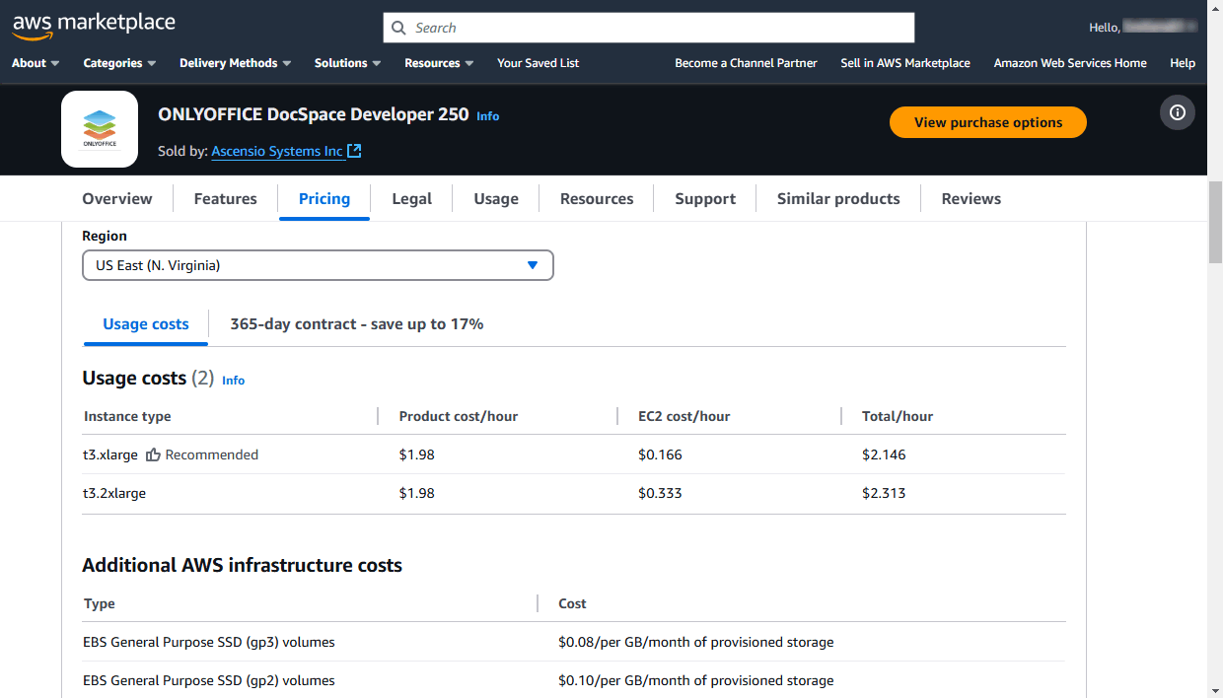The width and height of the screenshot is (1223, 698).
Task: Click Info link next to product title
Action: [x=487, y=116]
